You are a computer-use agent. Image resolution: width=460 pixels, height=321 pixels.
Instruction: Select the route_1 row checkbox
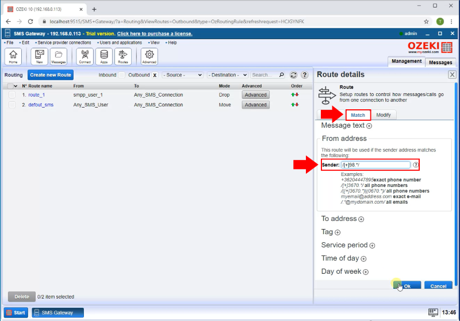12,95
